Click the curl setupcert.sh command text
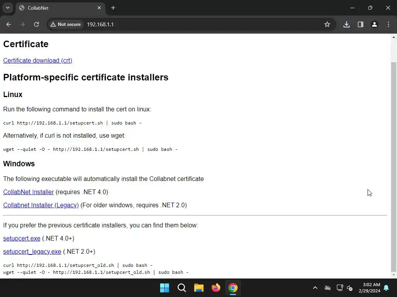Viewport: 397px width, 297px height. tap(72, 123)
